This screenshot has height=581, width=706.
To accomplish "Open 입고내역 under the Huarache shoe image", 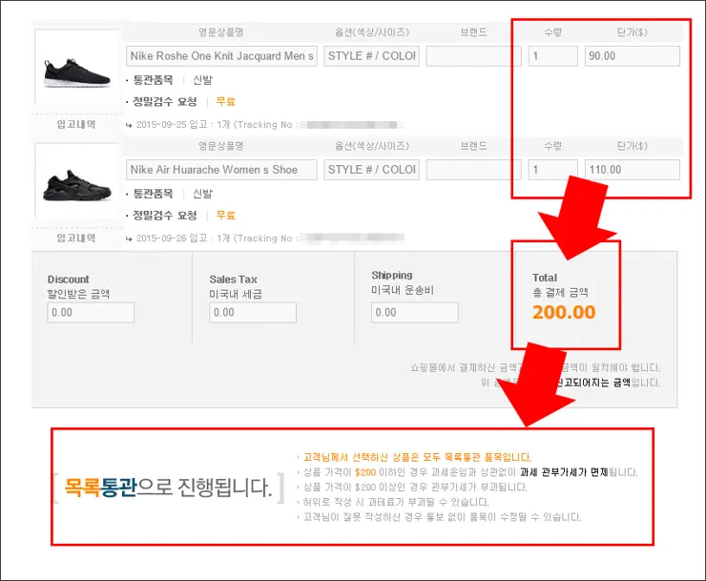I will click(75, 238).
